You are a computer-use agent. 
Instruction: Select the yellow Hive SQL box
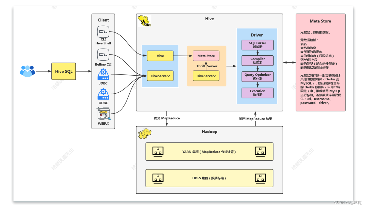pyautogui.click(x=64, y=71)
